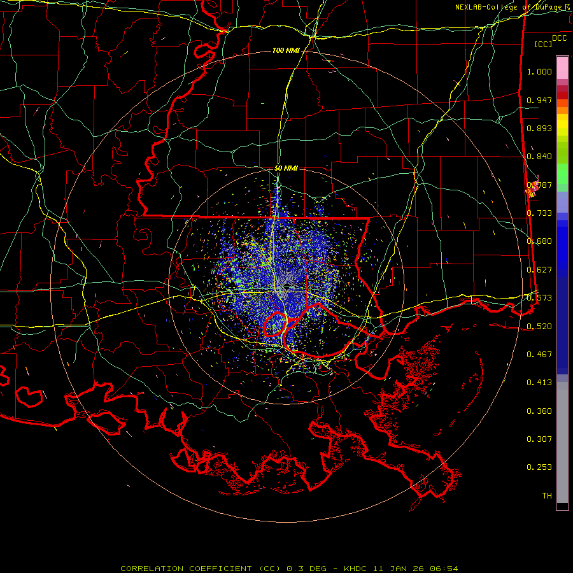Select the 0.840 scale value

[x=539, y=157]
